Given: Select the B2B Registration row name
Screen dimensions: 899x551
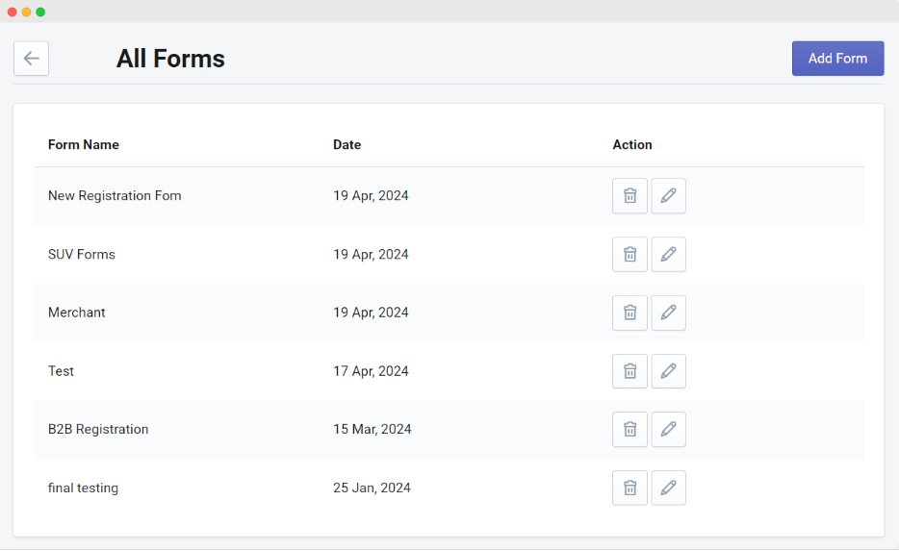Looking at the screenshot, I should 98,430.
